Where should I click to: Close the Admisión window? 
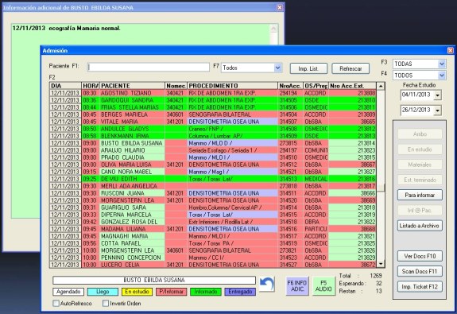pyautogui.click(x=451, y=50)
